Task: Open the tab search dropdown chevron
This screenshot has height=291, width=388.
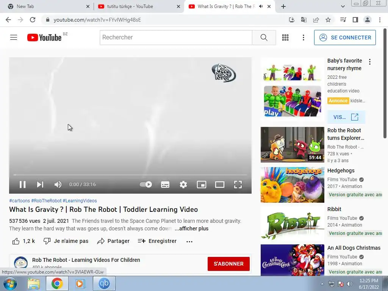Action: 343,6
